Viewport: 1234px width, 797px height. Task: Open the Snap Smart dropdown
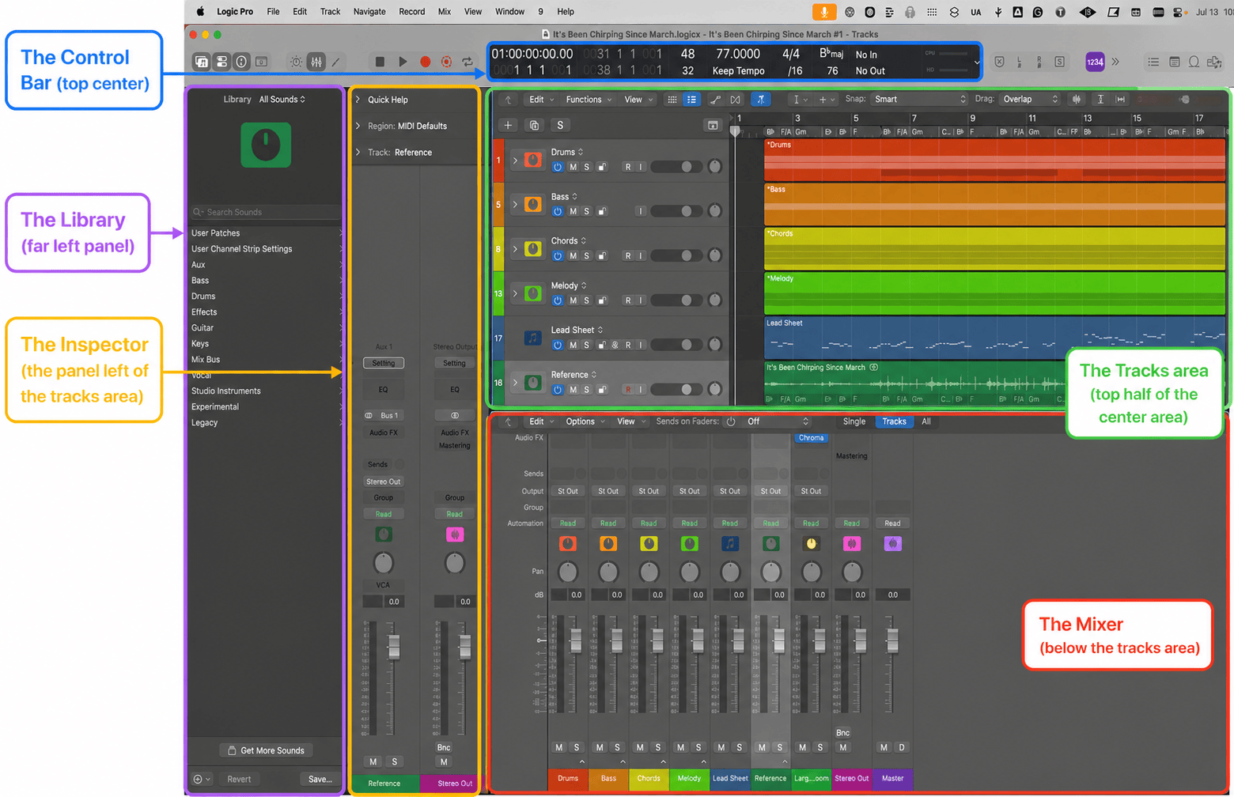coord(919,100)
